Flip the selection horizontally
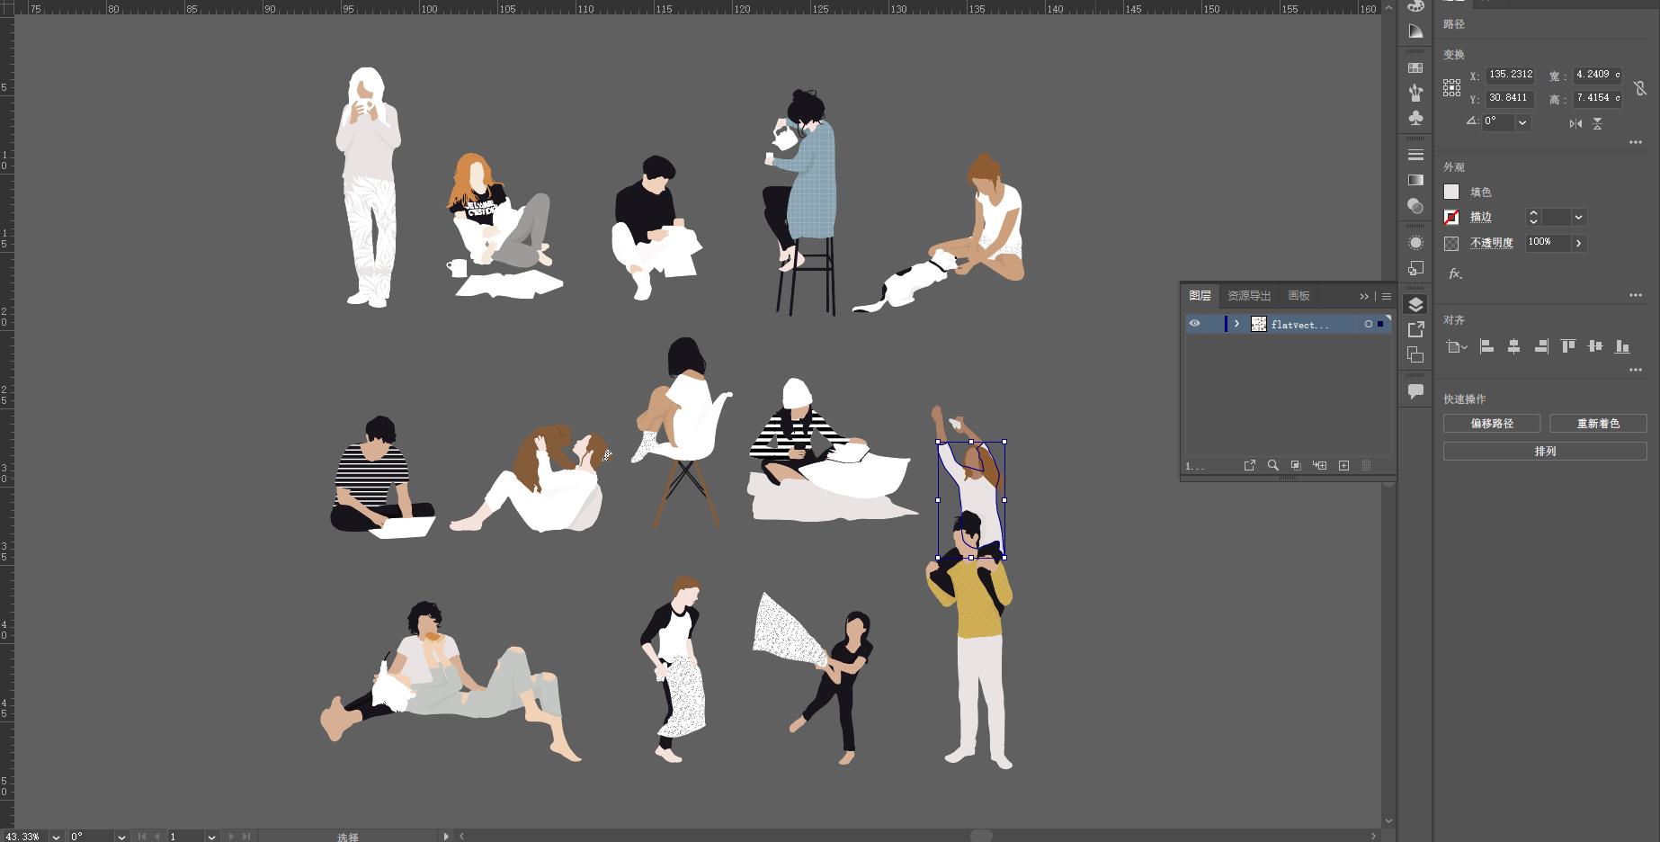Screen dimensions: 1660x842 pos(1575,123)
